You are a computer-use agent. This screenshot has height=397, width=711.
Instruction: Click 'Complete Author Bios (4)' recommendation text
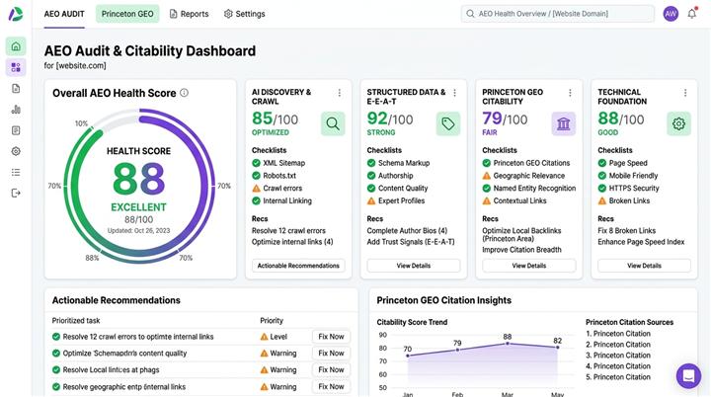[x=407, y=230]
